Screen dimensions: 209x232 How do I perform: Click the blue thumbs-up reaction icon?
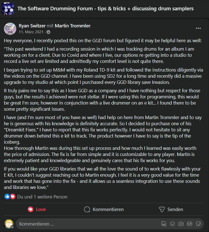pyautogui.click(x=7, y=197)
